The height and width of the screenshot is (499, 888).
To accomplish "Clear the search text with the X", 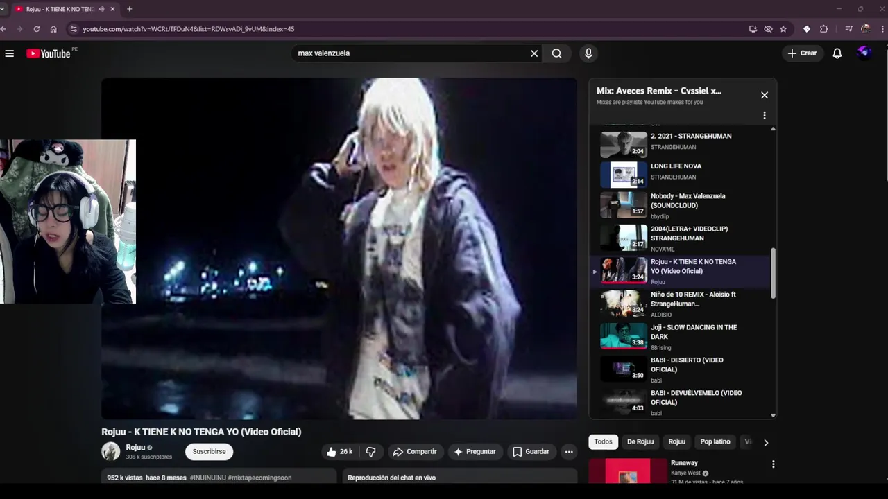I will click(x=534, y=53).
